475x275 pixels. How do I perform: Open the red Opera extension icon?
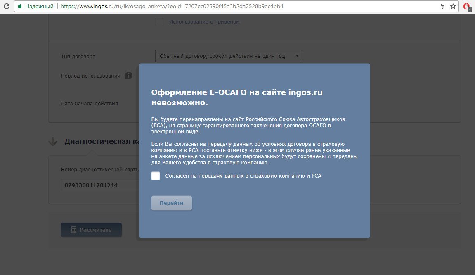[467, 6]
